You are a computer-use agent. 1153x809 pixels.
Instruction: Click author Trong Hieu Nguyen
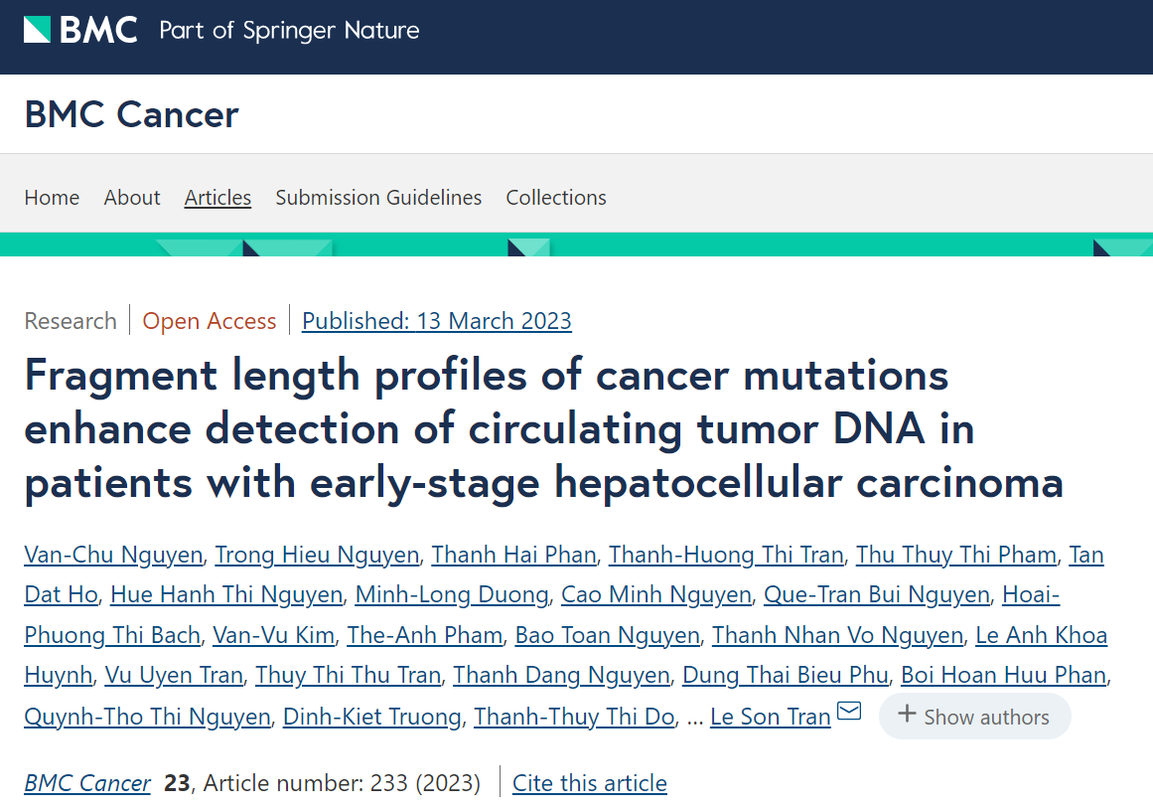pyautogui.click(x=316, y=555)
